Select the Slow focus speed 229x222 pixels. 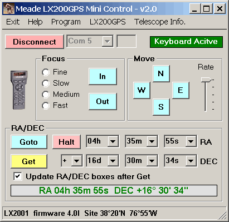coord(46,83)
